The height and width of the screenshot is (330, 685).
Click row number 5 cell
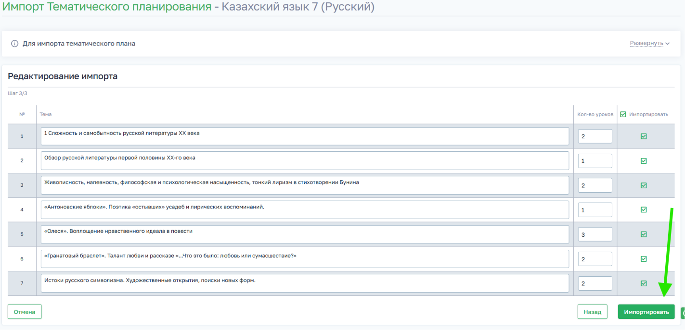pyautogui.click(x=22, y=234)
